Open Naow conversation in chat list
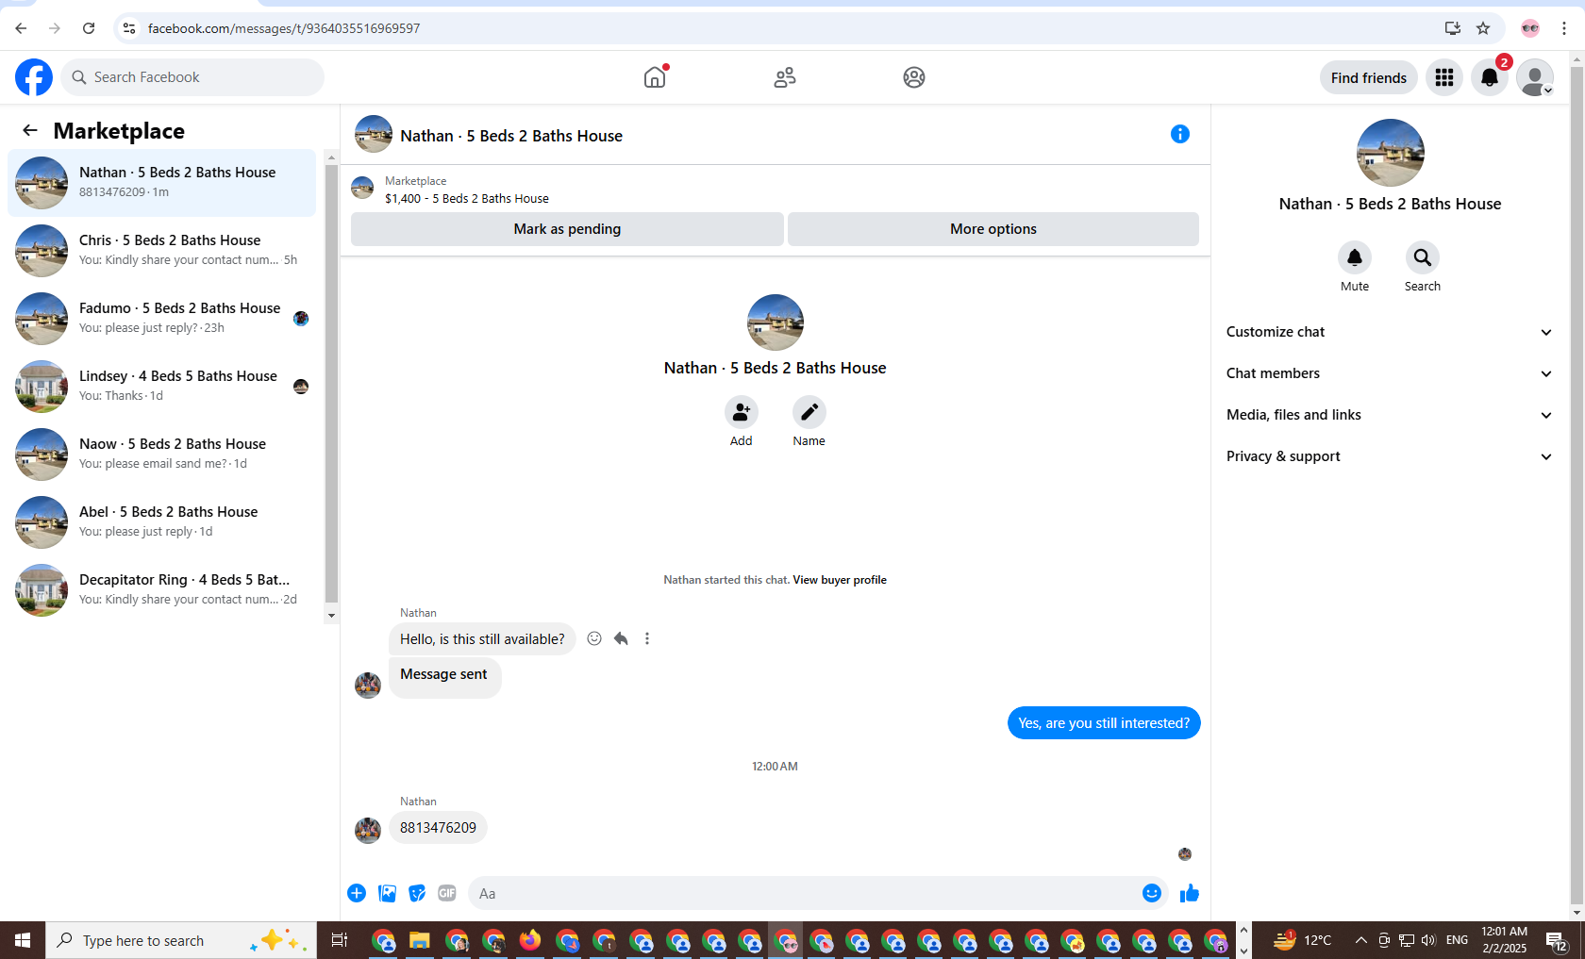The width and height of the screenshot is (1585, 959). click(x=162, y=455)
